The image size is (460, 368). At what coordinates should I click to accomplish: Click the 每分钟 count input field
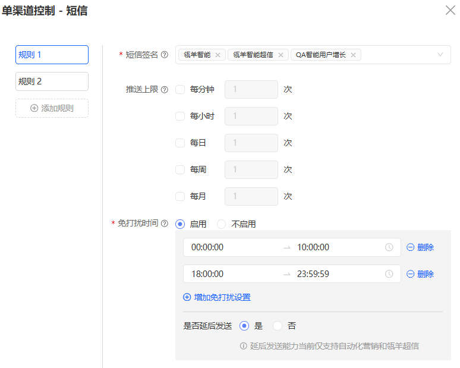[251, 89]
